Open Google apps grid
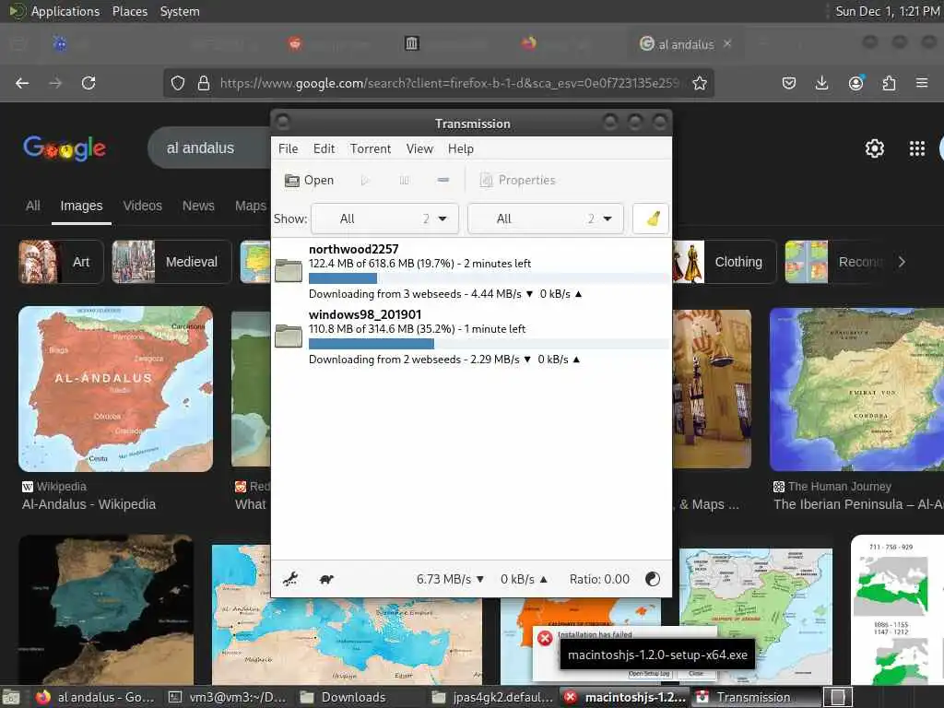 (x=917, y=148)
